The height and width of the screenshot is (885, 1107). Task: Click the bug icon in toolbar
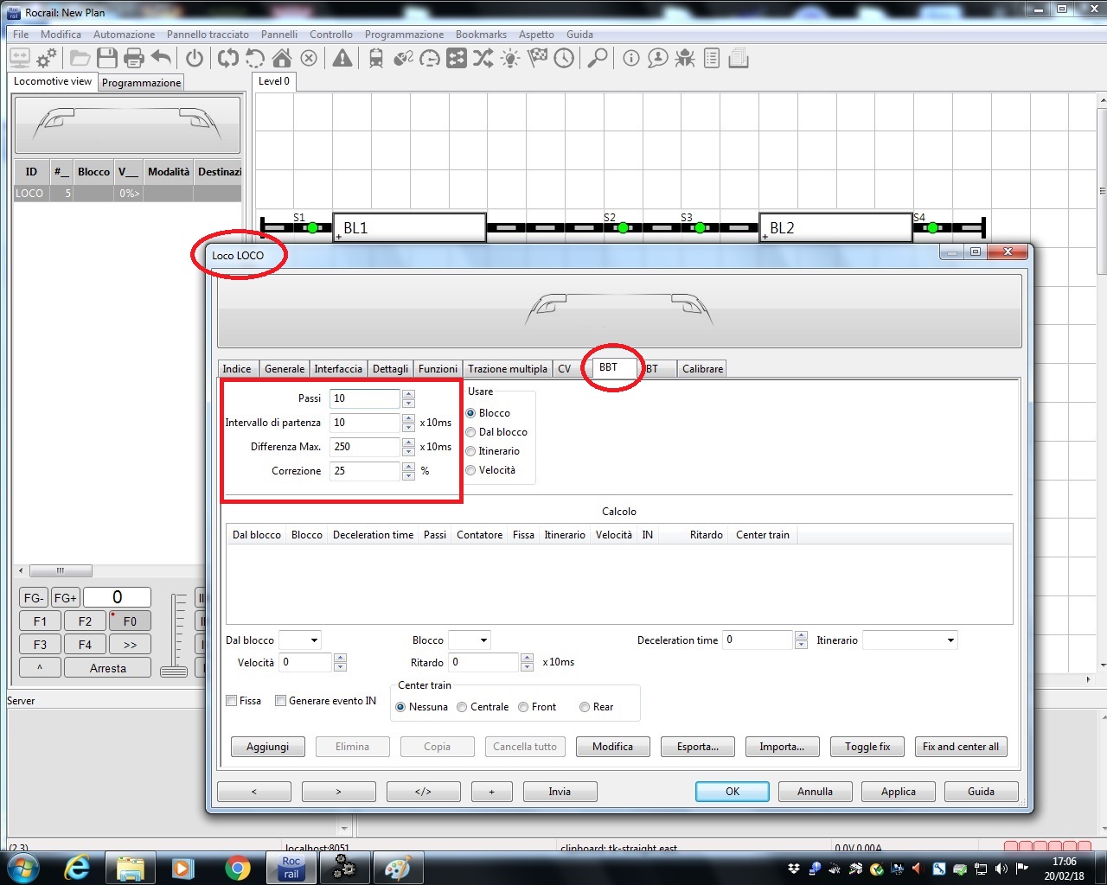[685, 59]
